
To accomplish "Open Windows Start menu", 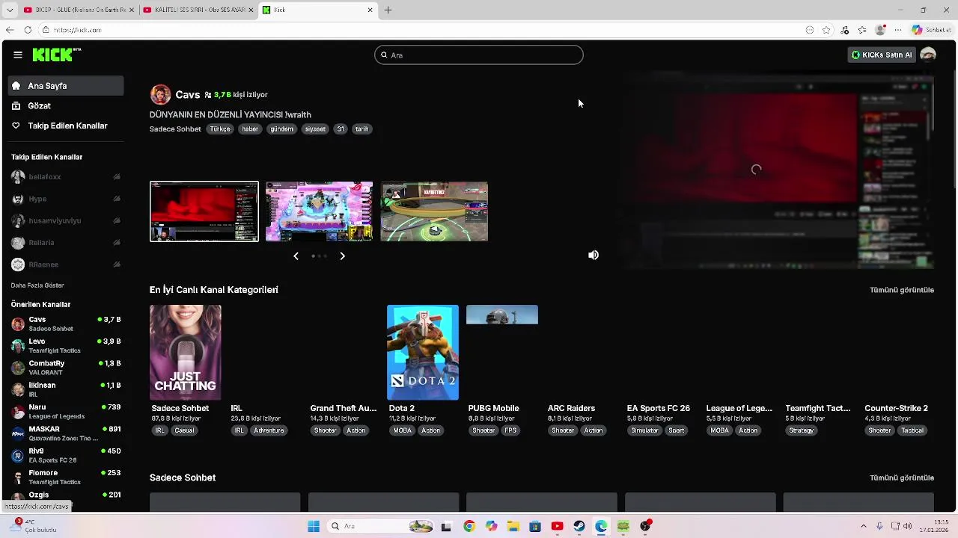I will point(314,526).
